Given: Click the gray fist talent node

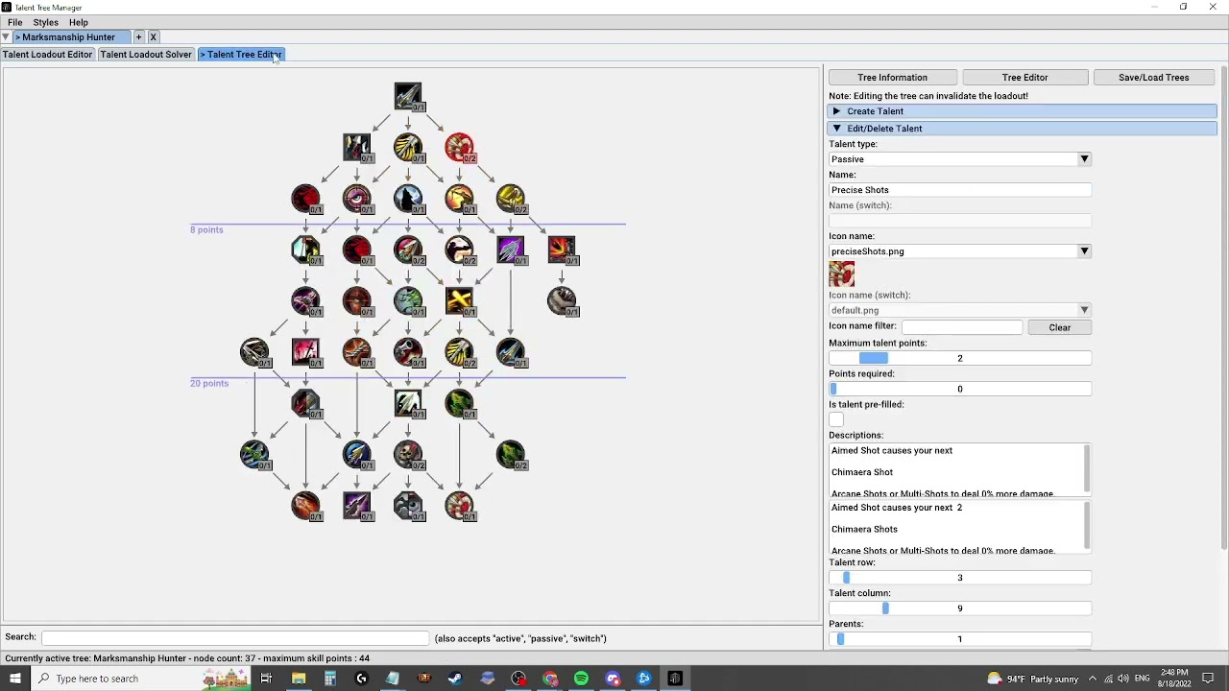Looking at the screenshot, I should [562, 301].
